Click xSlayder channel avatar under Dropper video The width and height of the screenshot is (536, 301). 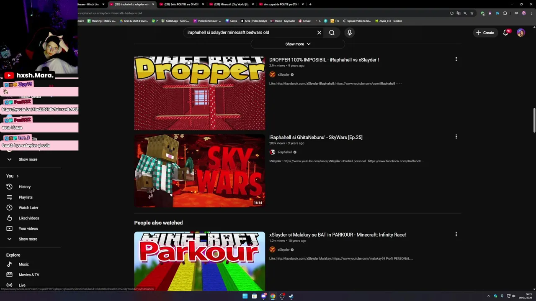(272, 74)
